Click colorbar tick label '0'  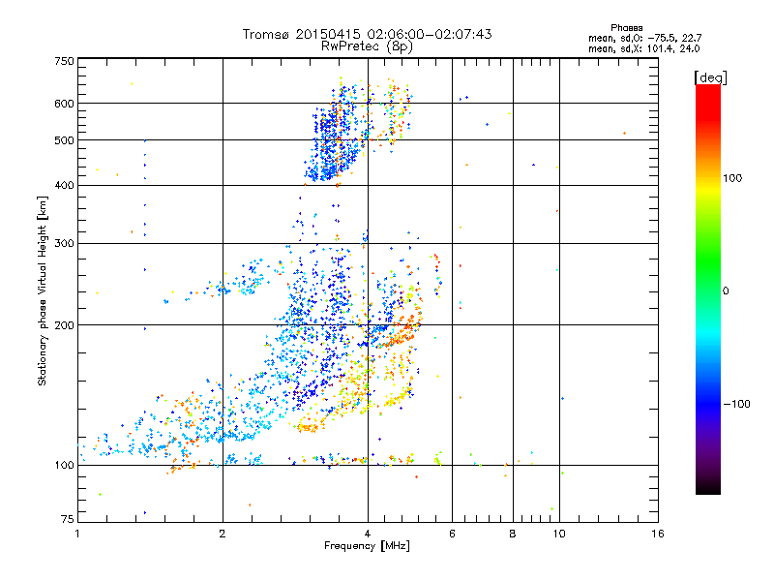[726, 290]
